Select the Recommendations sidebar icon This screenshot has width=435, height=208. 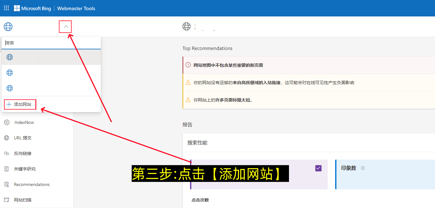(7, 184)
